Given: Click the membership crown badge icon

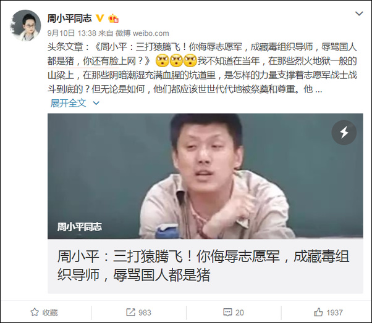Looking at the screenshot, I should tap(114, 18).
